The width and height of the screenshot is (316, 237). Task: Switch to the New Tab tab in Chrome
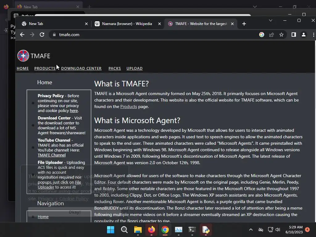tap(54, 24)
